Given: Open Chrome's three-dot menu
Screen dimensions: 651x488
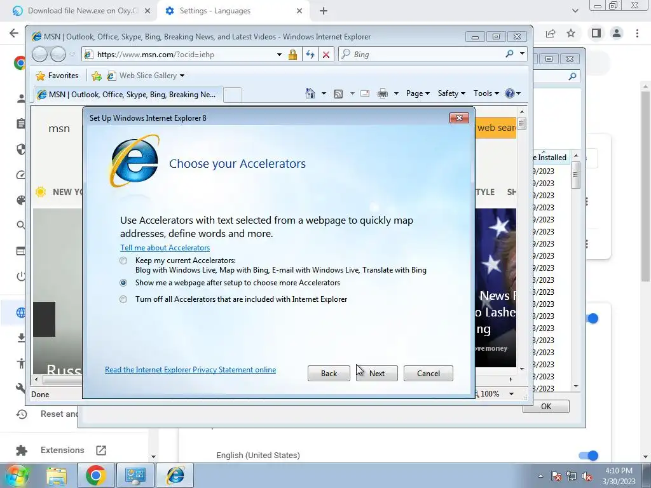Looking at the screenshot, I should [637, 33].
